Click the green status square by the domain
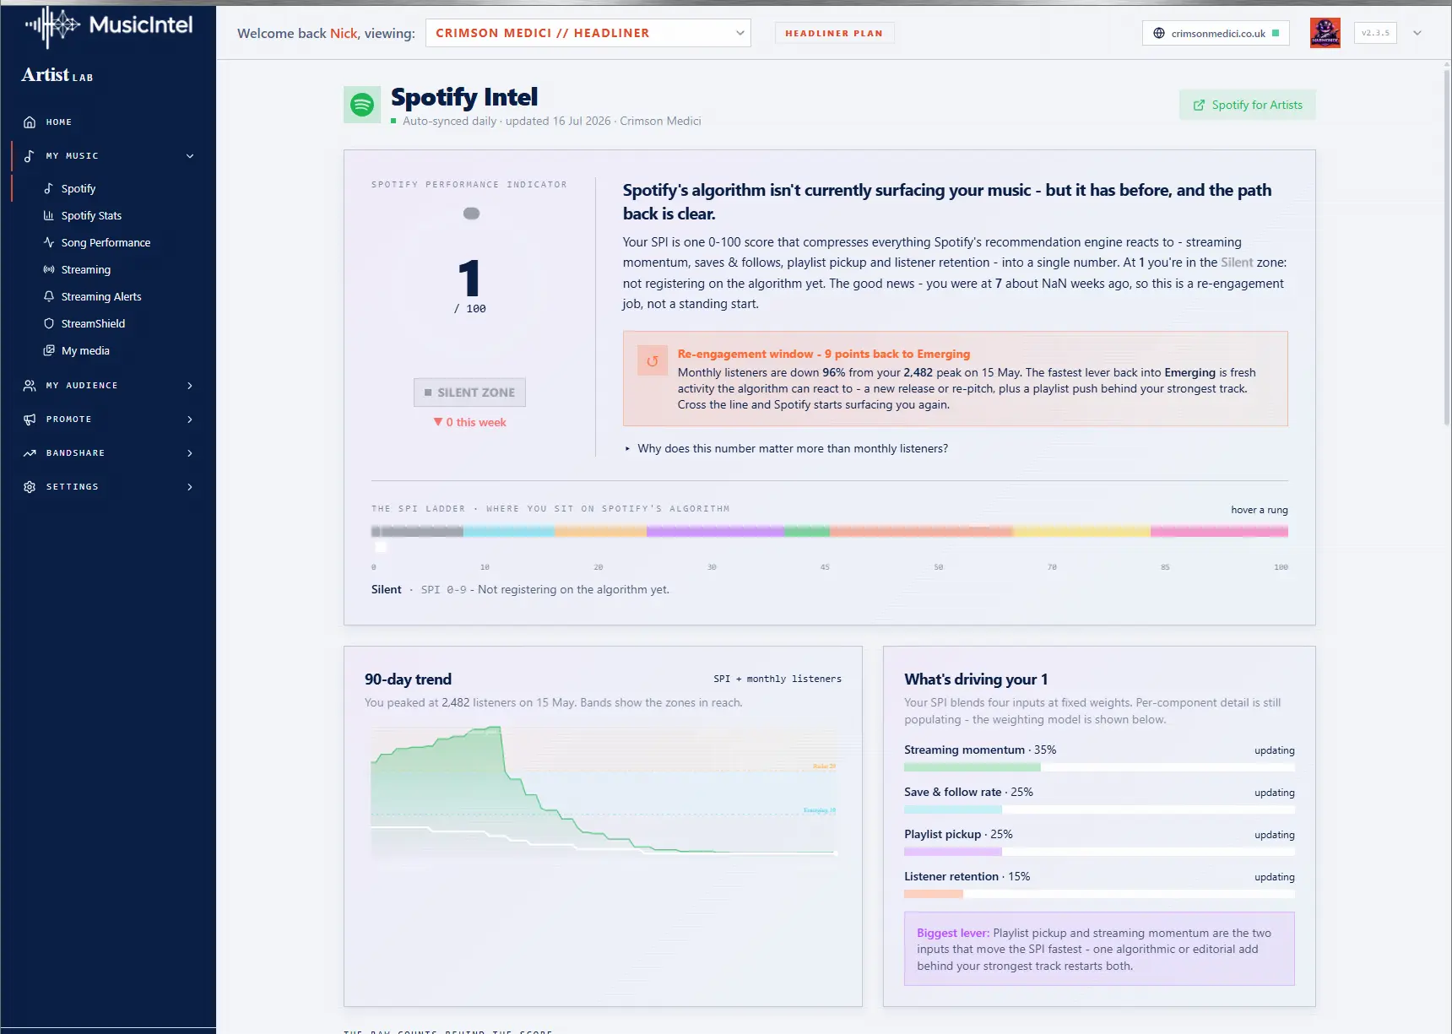The height and width of the screenshot is (1034, 1452). 1276,33
